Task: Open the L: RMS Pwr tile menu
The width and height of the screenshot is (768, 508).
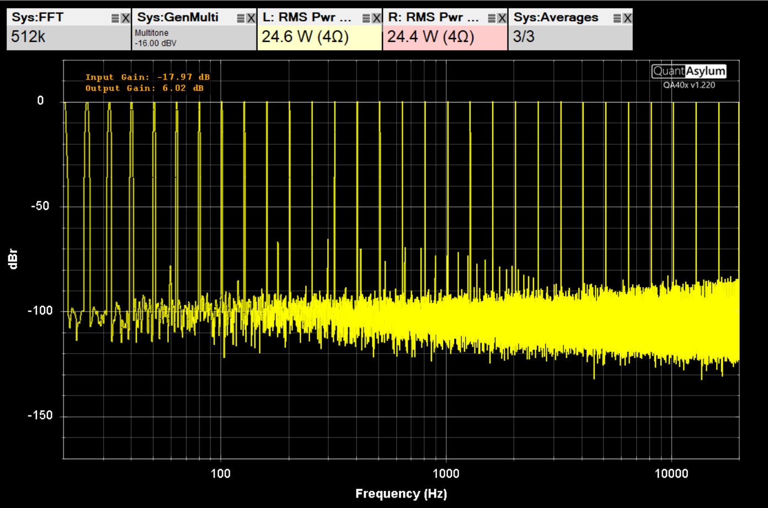Action: (366, 18)
